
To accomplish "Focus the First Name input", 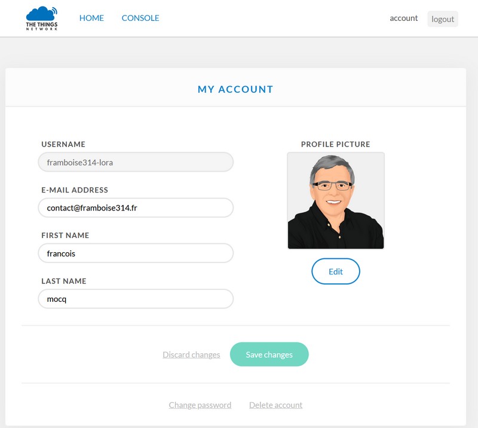I will [x=136, y=253].
